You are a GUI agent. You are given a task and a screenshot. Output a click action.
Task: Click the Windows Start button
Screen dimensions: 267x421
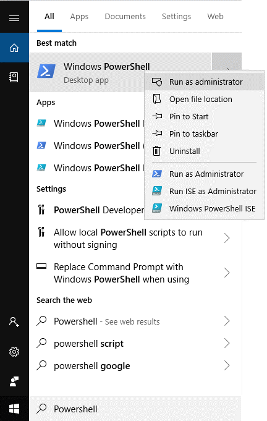click(x=14, y=409)
